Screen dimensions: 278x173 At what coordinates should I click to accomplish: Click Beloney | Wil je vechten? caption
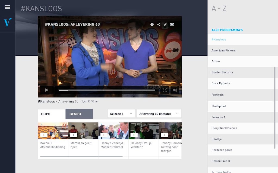tap(141, 145)
